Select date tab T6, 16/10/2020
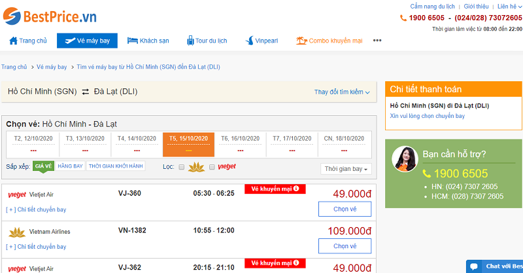Image resolution: width=523 pixels, height=273 pixels. point(240,145)
